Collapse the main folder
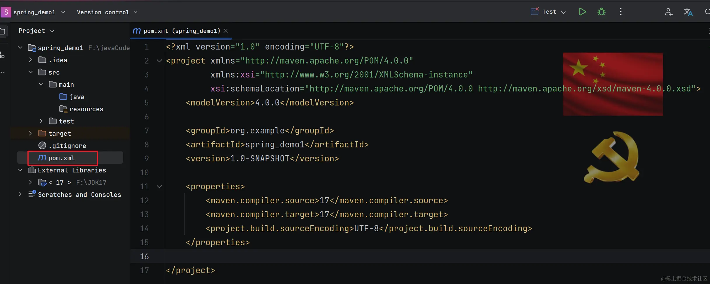The height and width of the screenshot is (284, 710). tap(41, 84)
